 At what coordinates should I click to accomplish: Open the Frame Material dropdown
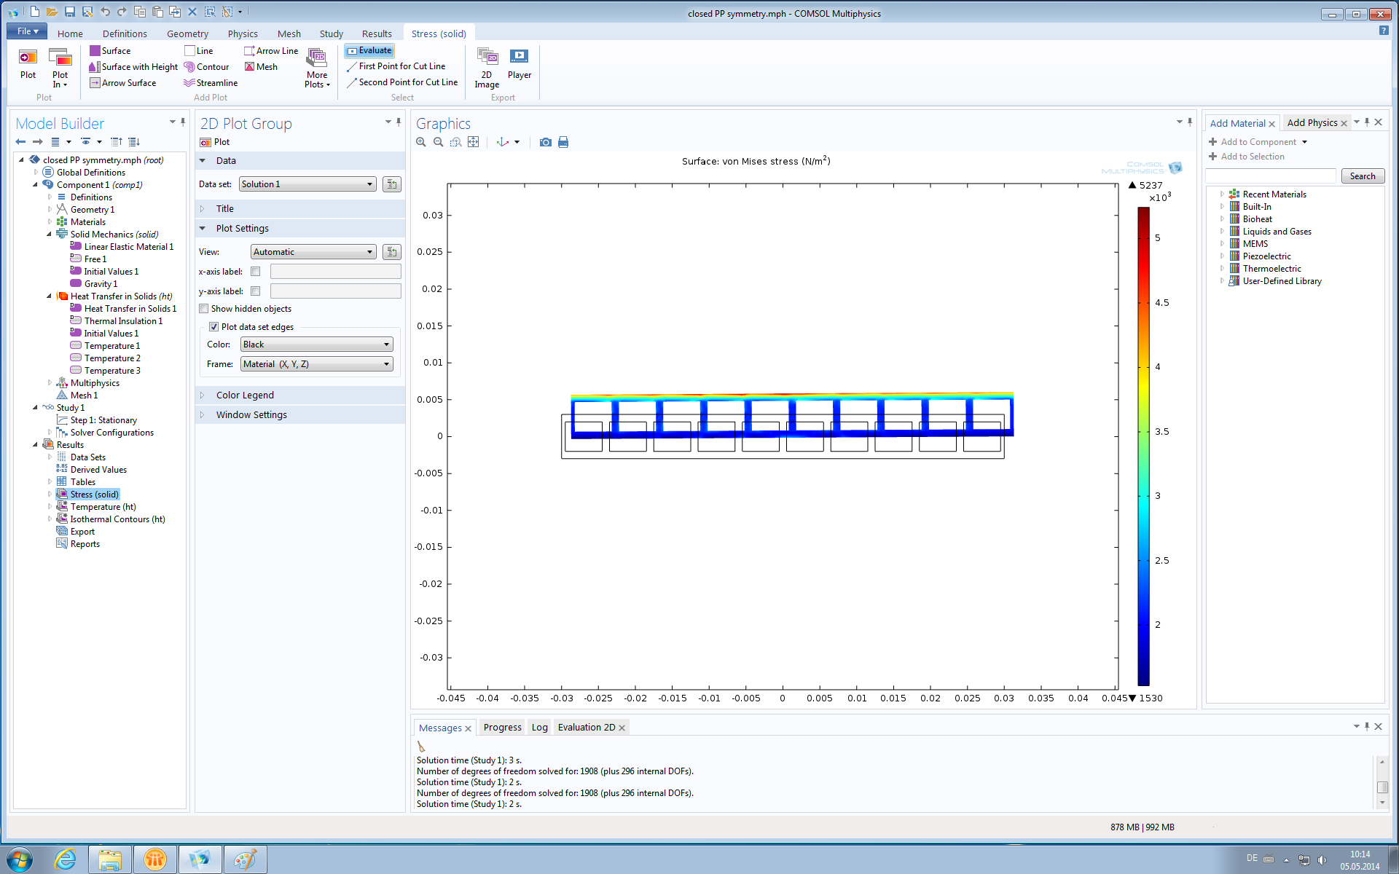[x=316, y=364]
